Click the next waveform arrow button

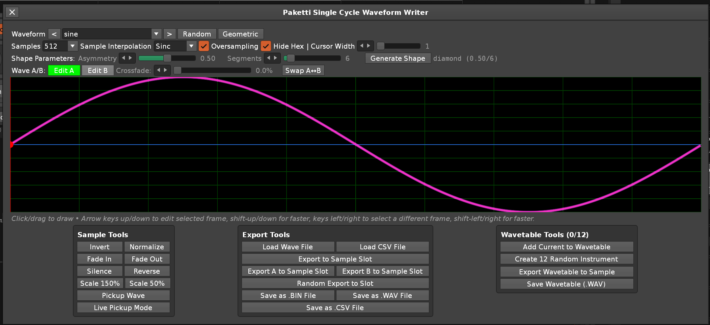point(169,34)
